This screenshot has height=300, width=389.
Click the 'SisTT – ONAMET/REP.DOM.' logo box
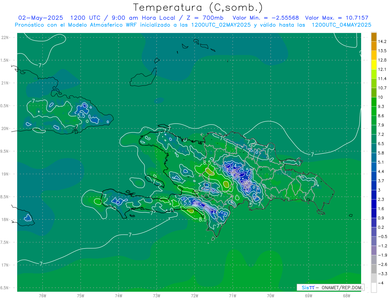coord(331,287)
